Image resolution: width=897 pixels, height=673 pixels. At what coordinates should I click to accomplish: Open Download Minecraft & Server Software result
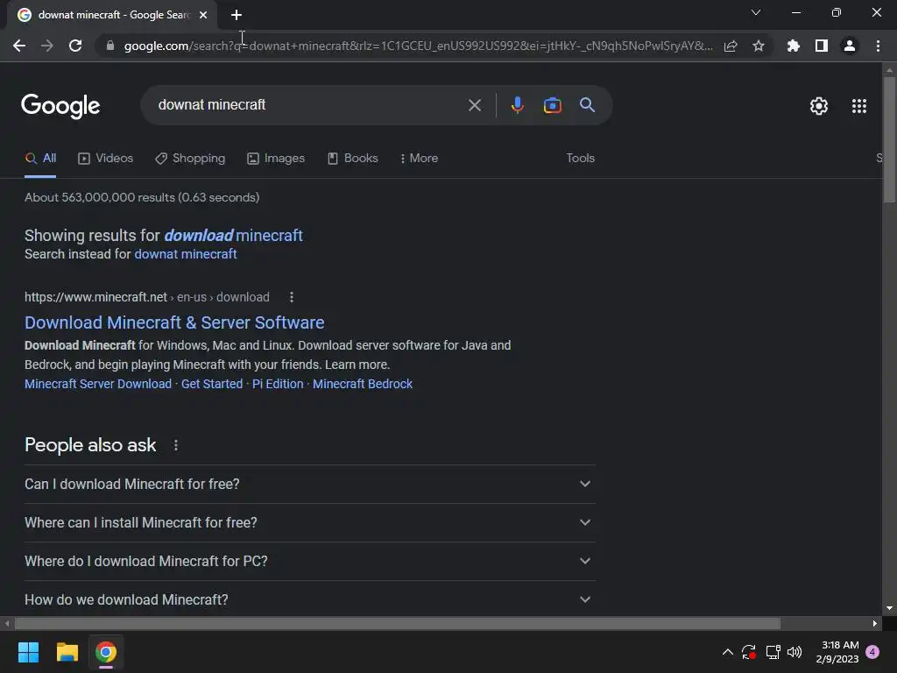click(174, 322)
